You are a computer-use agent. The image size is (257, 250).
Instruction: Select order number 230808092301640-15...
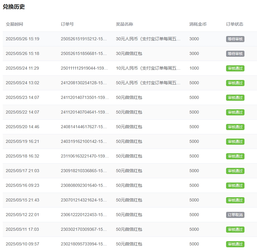click(x=84, y=185)
